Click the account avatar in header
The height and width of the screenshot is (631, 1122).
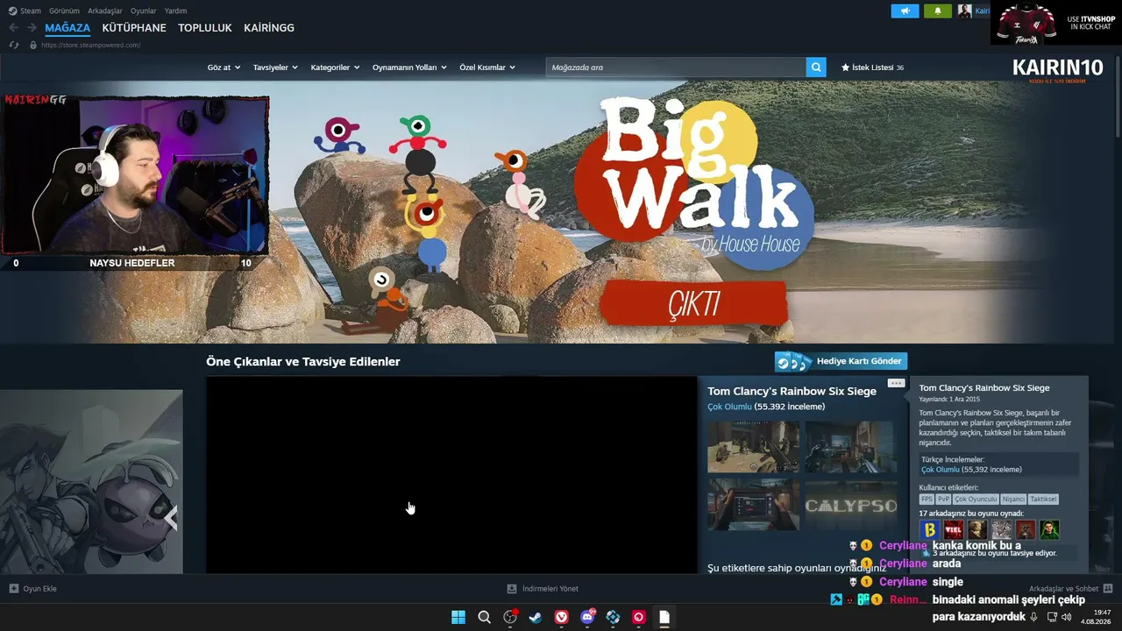coord(964,11)
